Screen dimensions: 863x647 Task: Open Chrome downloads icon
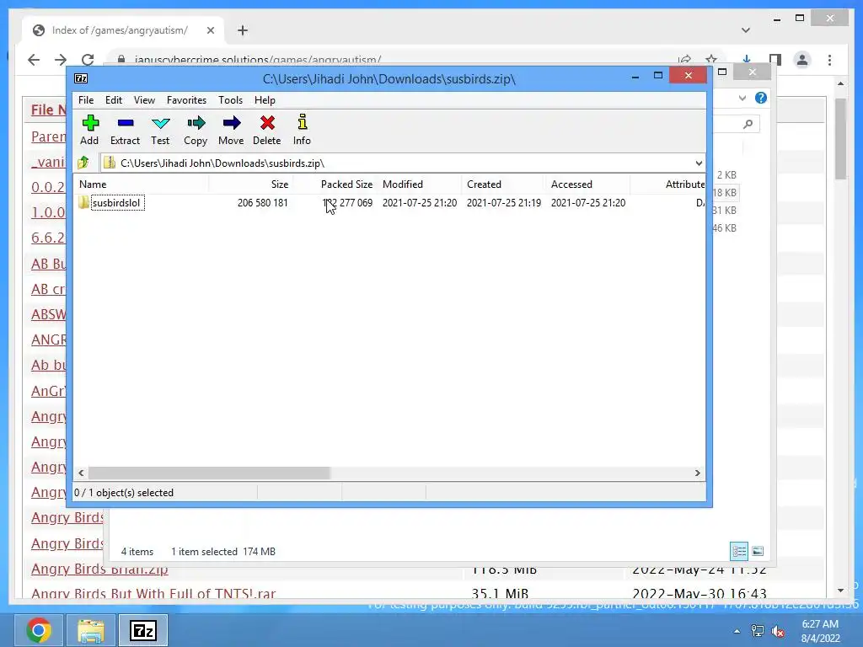(x=747, y=60)
